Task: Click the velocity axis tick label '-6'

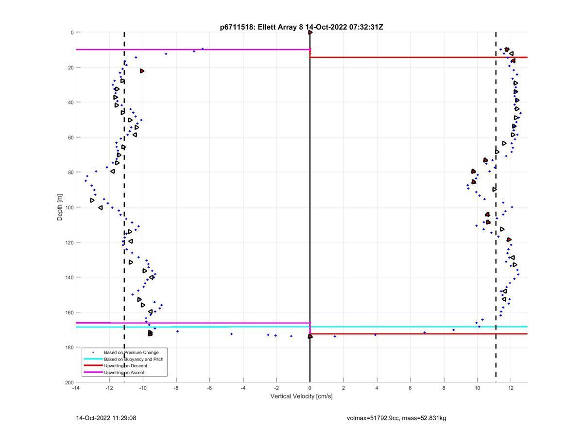Action: (x=209, y=388)
